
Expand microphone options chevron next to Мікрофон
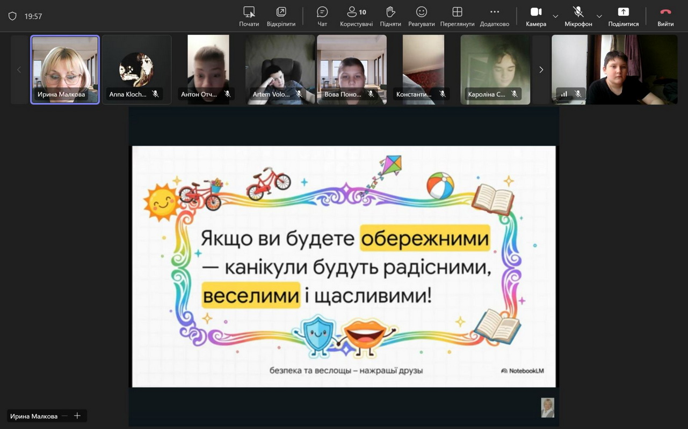tap(599, 17)
